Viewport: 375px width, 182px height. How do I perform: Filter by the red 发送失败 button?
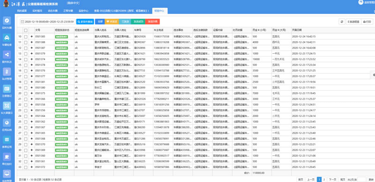click(152, 22)
